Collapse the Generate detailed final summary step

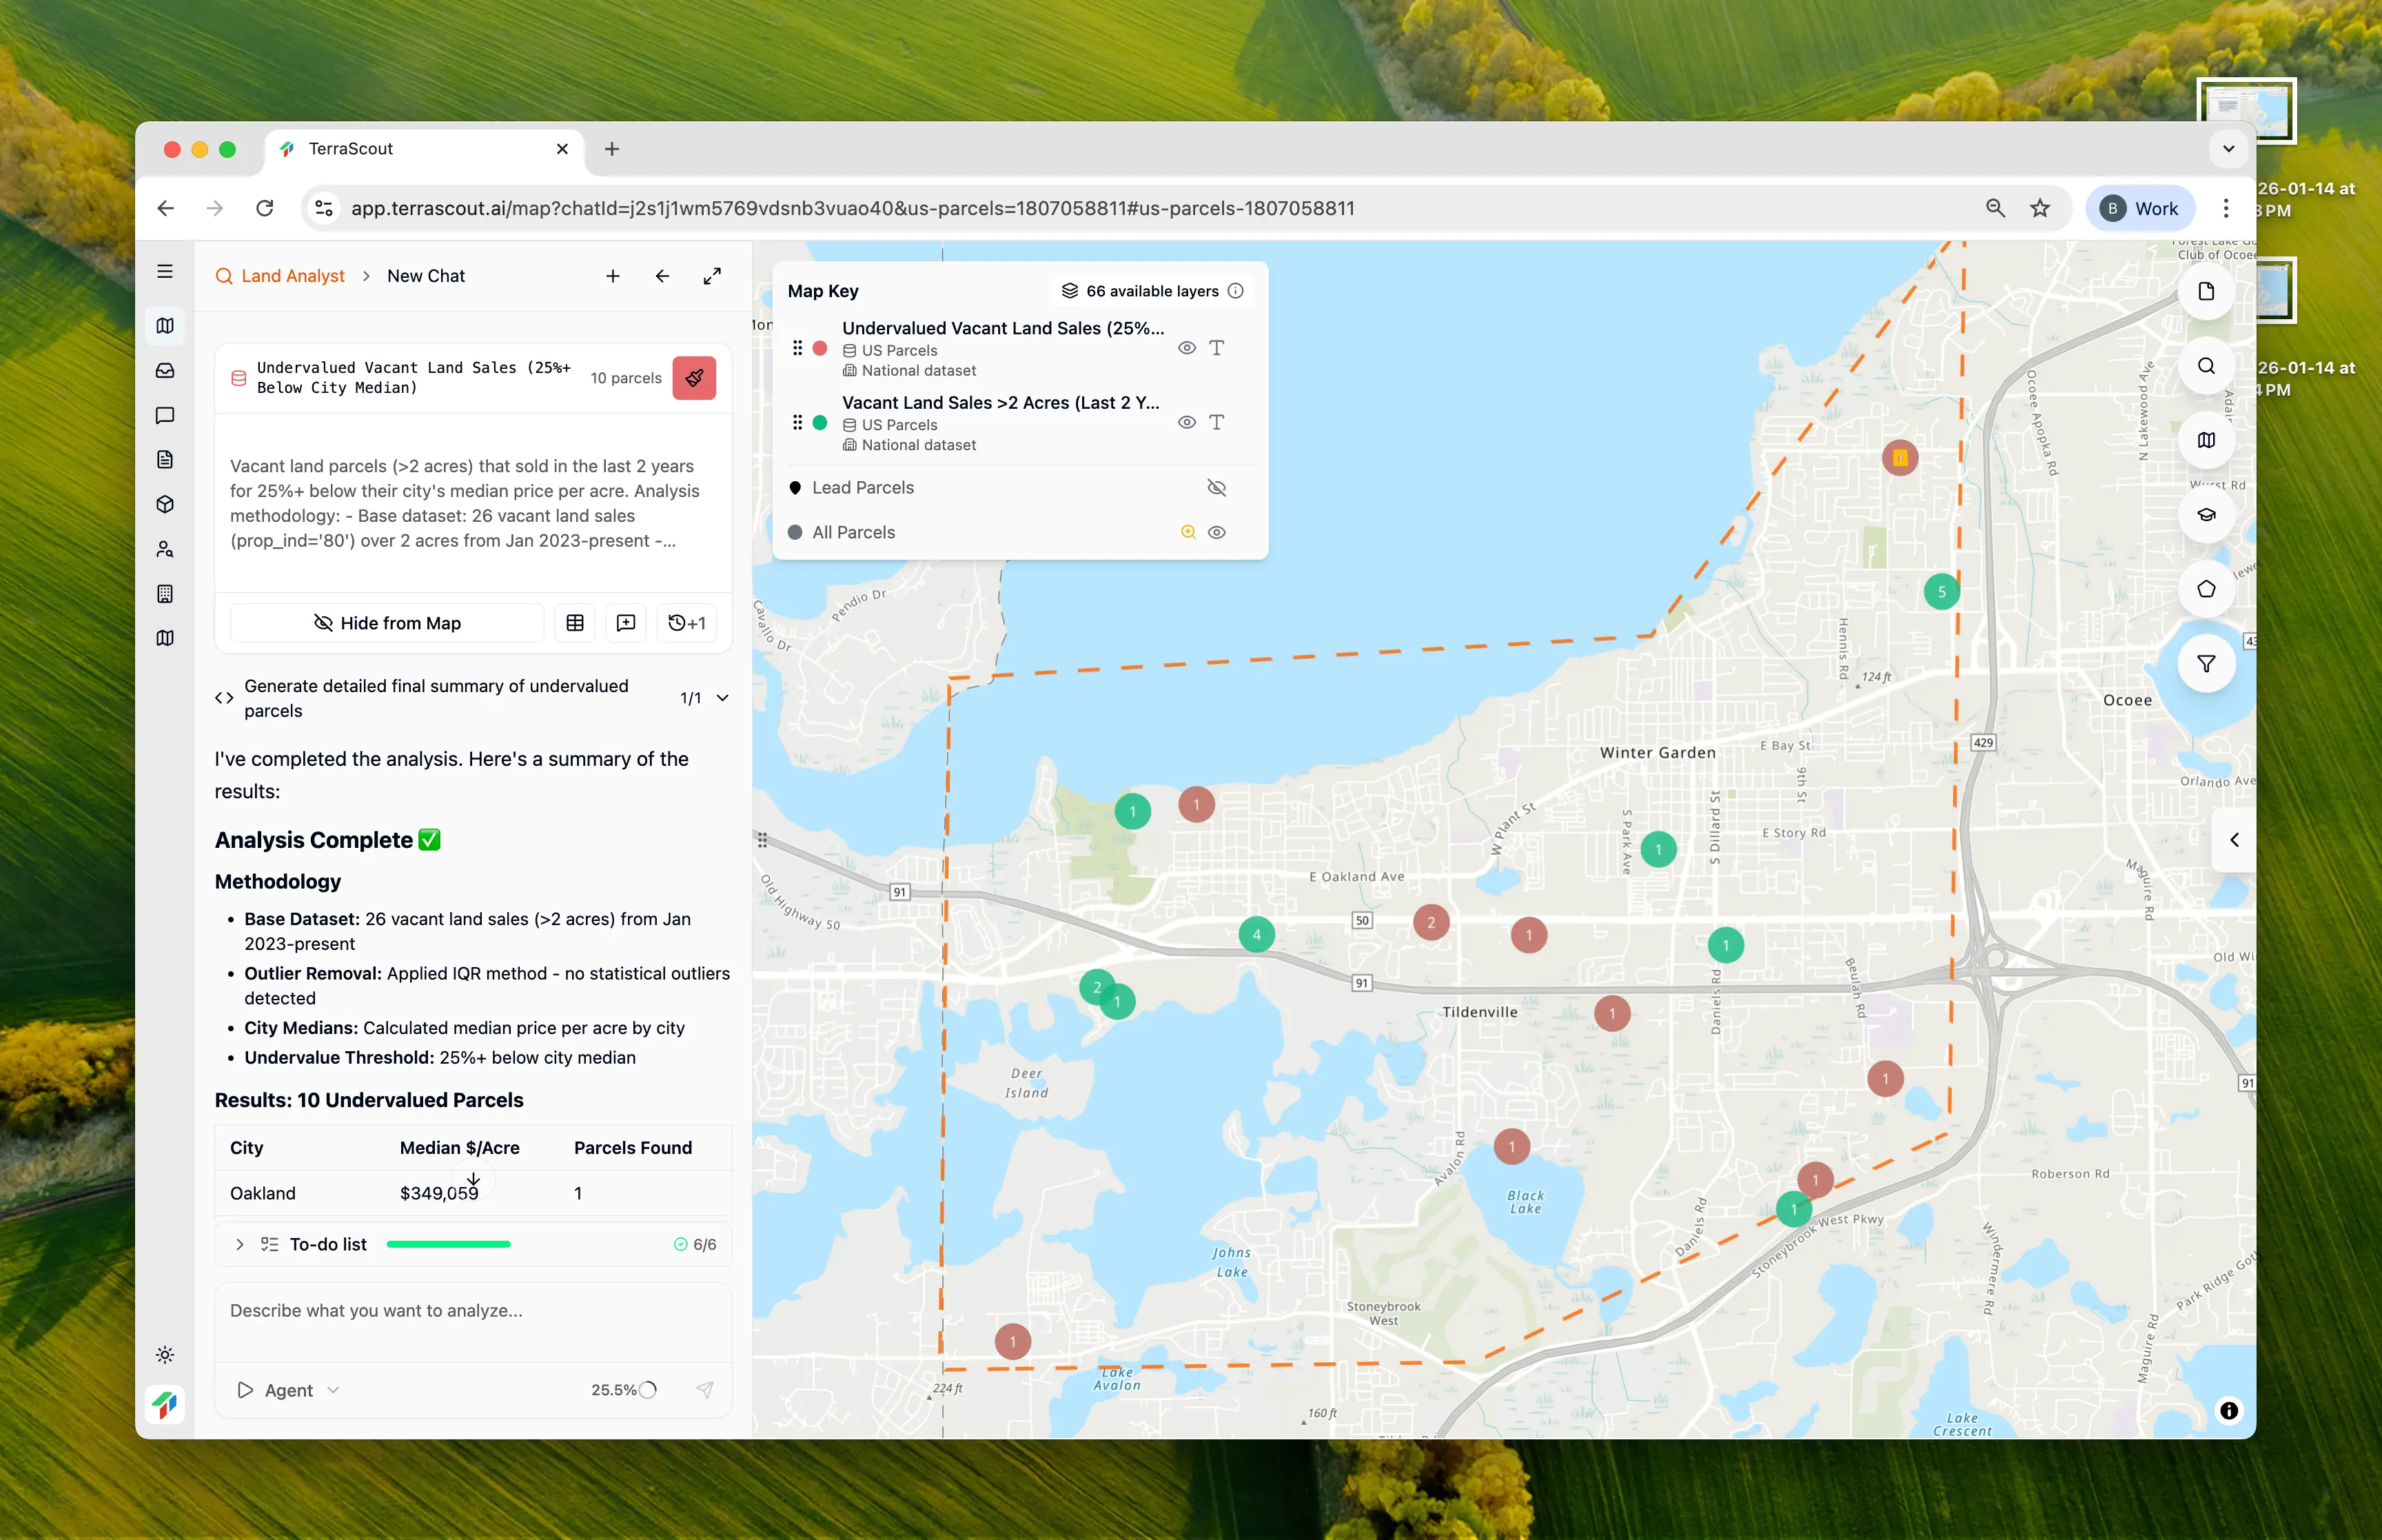pyautogui.click(x=723, y=698)
